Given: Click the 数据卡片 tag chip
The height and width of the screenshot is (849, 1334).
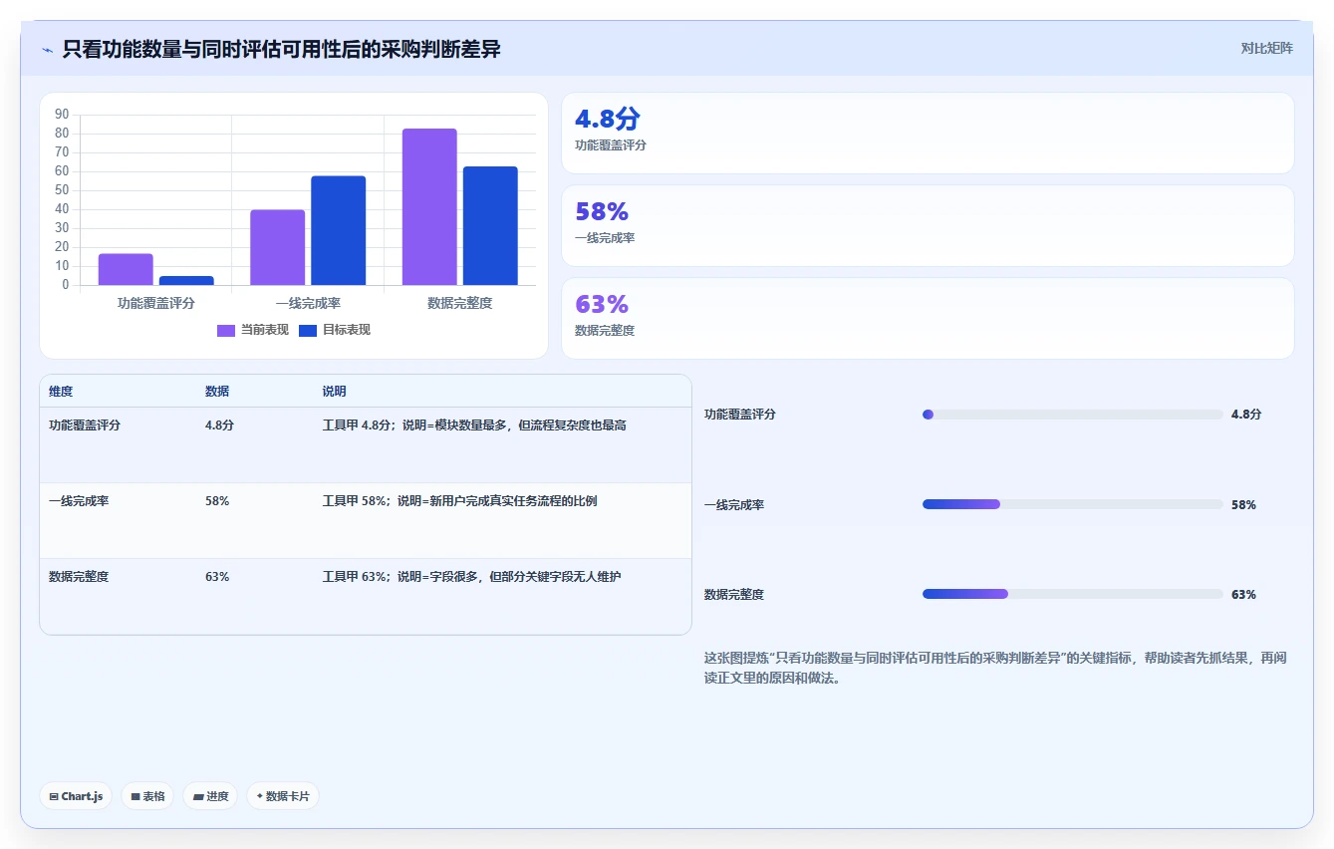Looking at the screenshot, I should pos(283,796).
